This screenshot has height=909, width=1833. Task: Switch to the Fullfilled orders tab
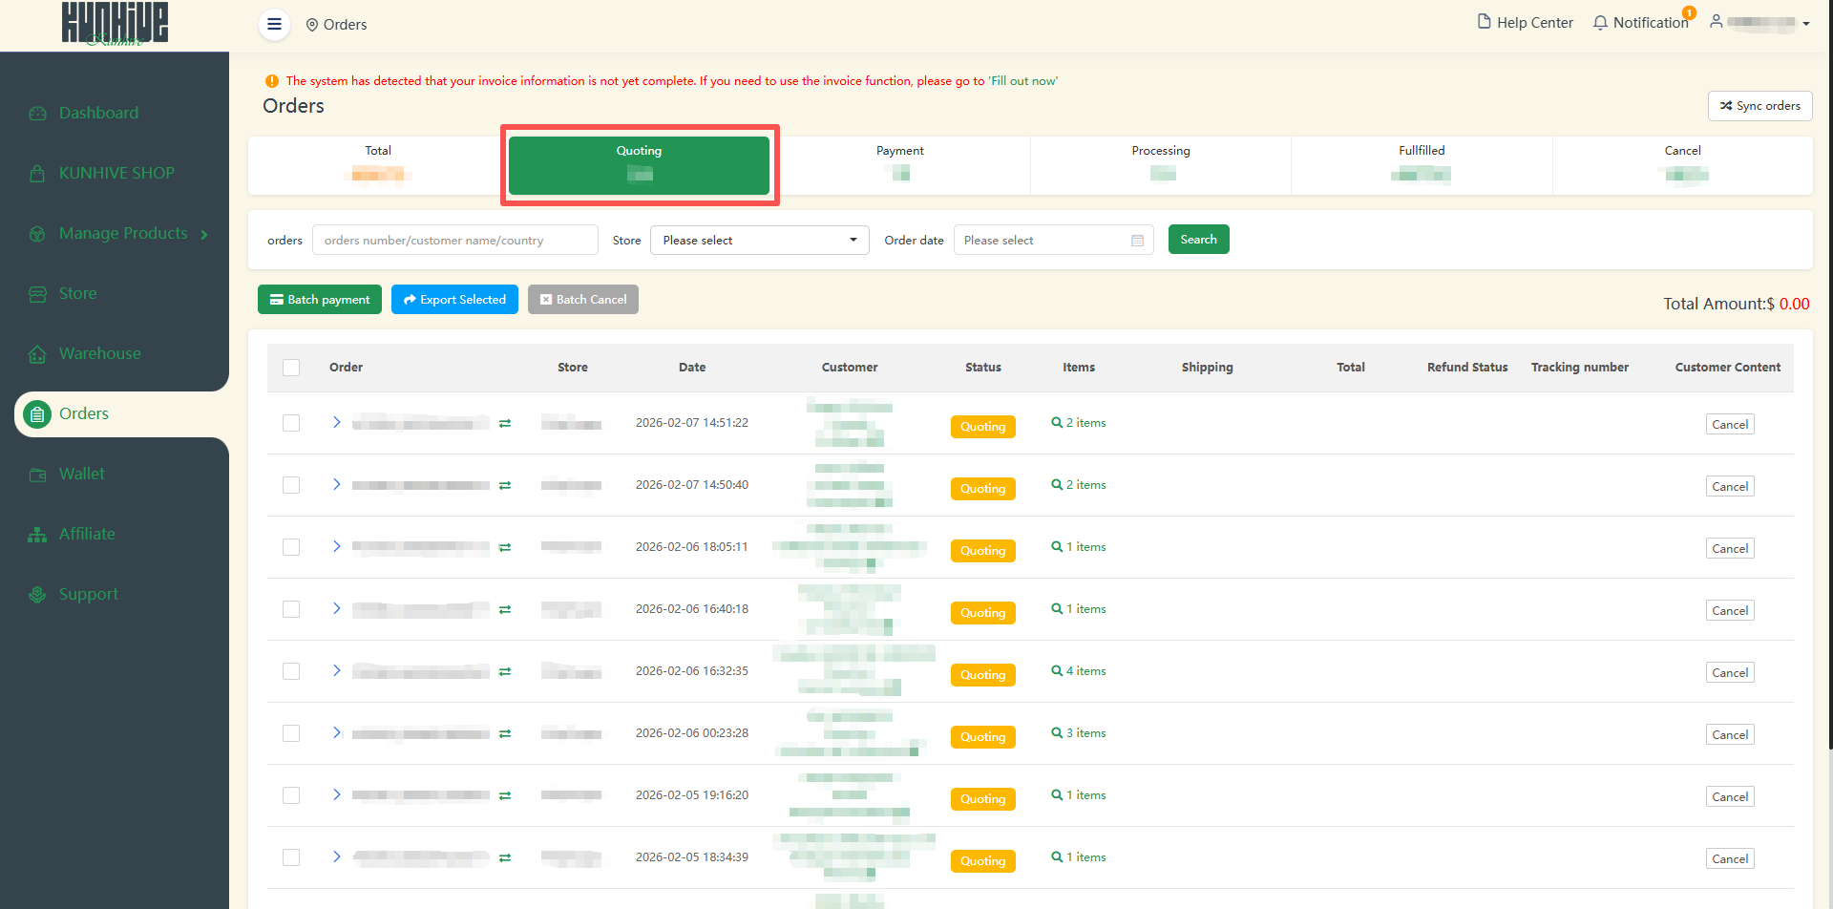click(x=1421, y=164)
